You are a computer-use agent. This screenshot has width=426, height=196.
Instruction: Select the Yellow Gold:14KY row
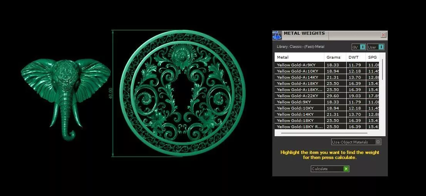click(327, 114)
